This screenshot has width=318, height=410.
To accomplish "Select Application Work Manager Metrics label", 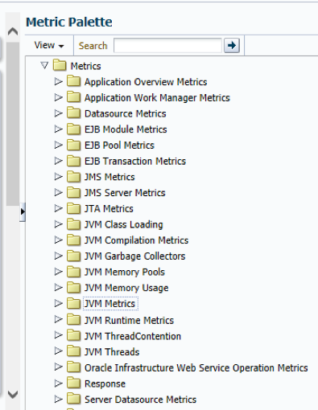I will click(x=157, y=98).
